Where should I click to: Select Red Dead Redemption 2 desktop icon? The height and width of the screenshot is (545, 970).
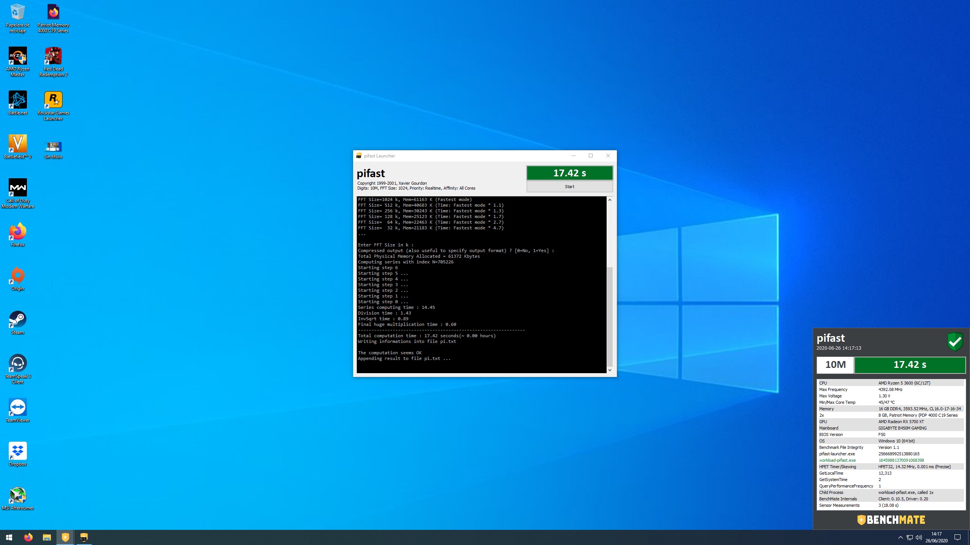pyautogui.click(x=53, y=62)
